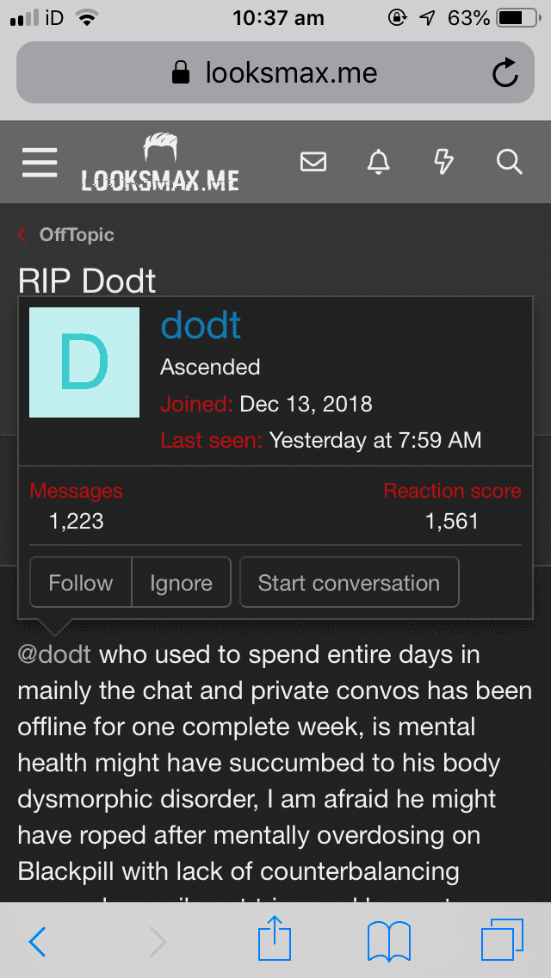Tap dodt's teal avatar thumbnail
Image resolution: width=551 pixels, height=978 pixels.
pyautogui.click(x=84, y=362)
